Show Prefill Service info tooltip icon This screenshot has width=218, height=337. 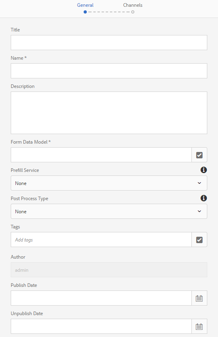(x=204, y=170)
